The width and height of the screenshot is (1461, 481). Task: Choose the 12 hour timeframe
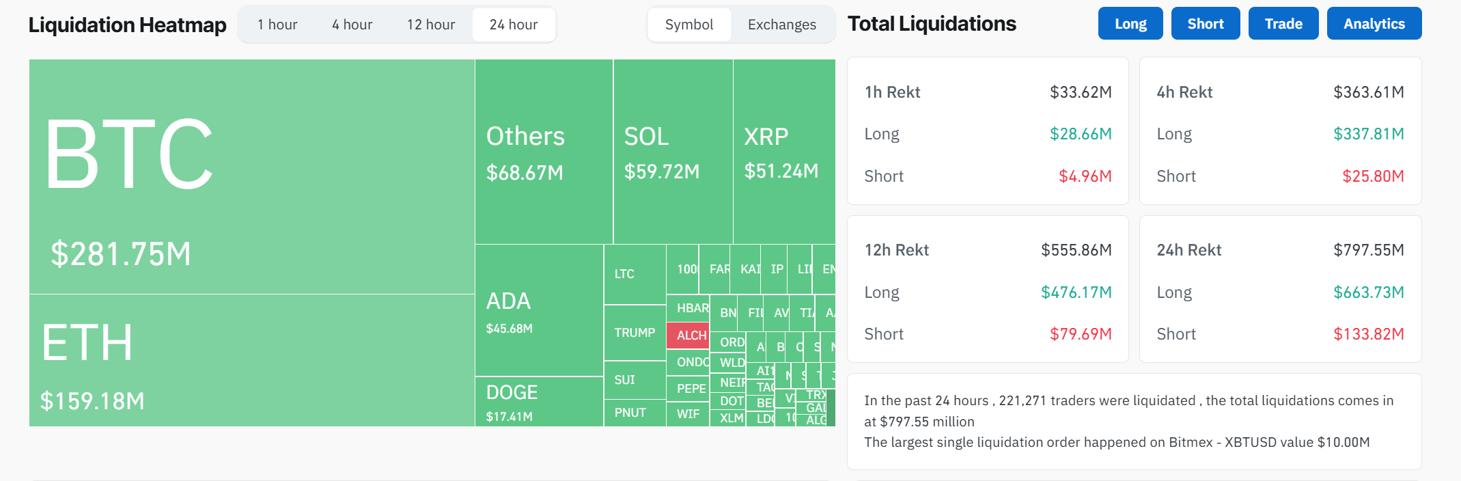tap(431, 25)
